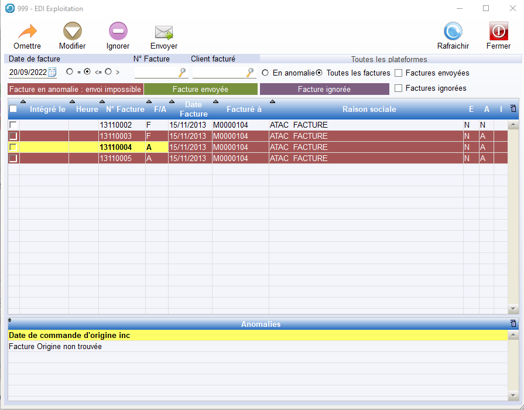The height and width of the screenshot is (410, 524).
Task: Enable the Factures ignorées checkbox
Action: 399,88
